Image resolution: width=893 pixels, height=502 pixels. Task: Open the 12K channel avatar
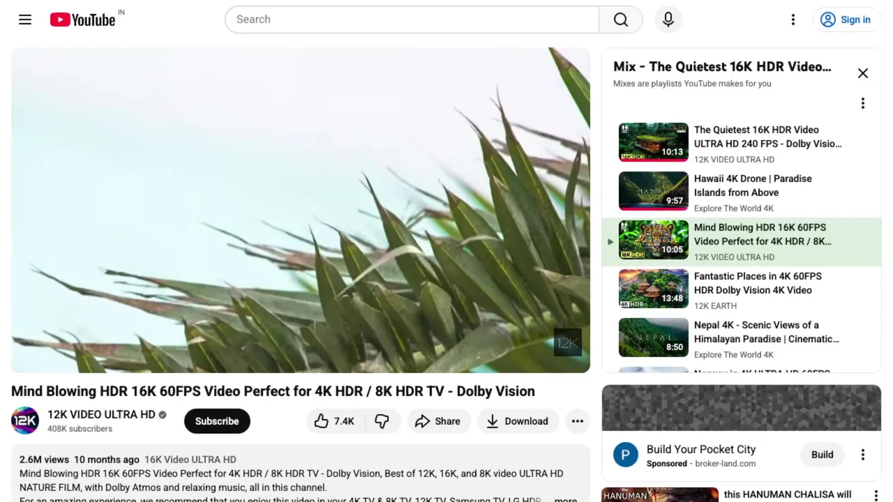[x=25, y=420]
